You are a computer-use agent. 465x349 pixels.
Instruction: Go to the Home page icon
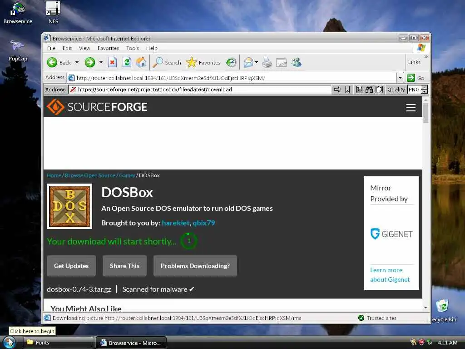point(141,62)
